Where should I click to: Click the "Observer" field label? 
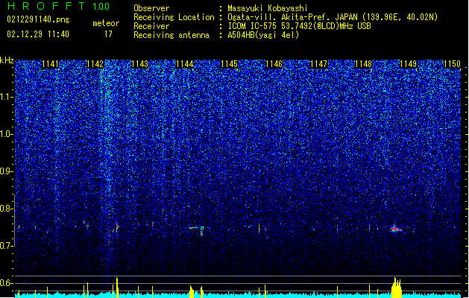[151, 8]
